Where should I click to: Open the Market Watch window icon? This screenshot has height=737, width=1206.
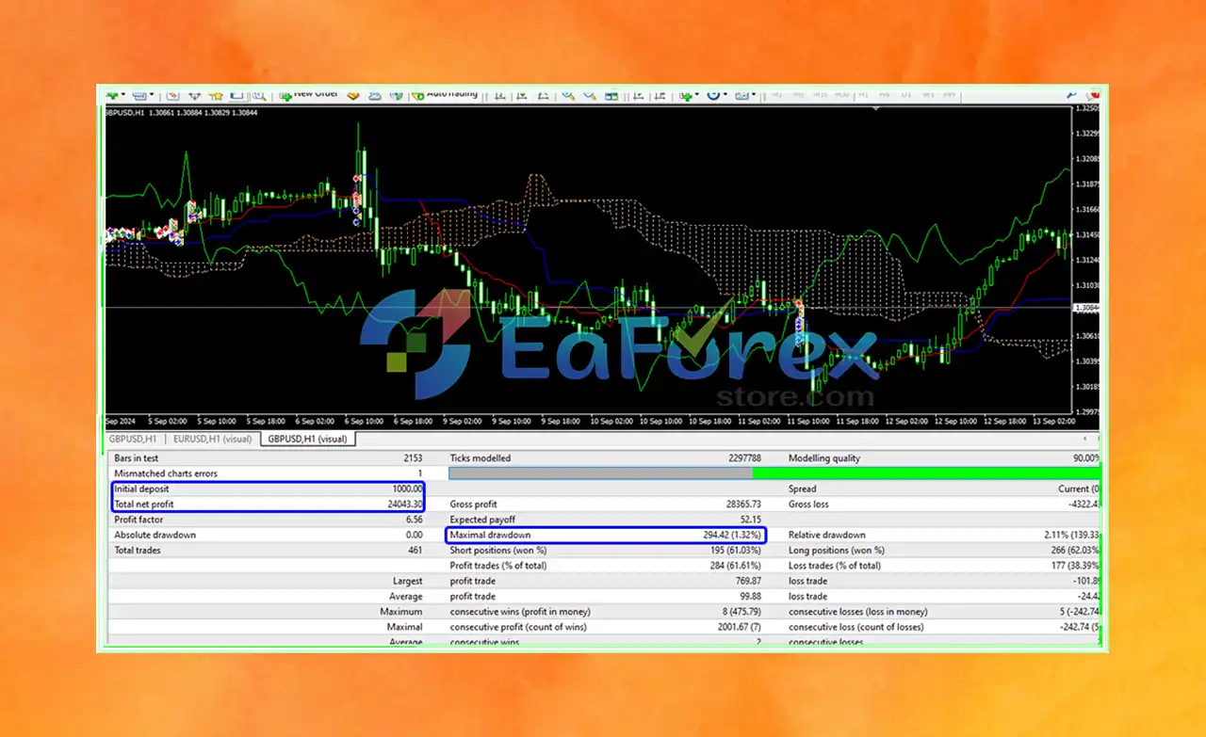pos(173,94)
